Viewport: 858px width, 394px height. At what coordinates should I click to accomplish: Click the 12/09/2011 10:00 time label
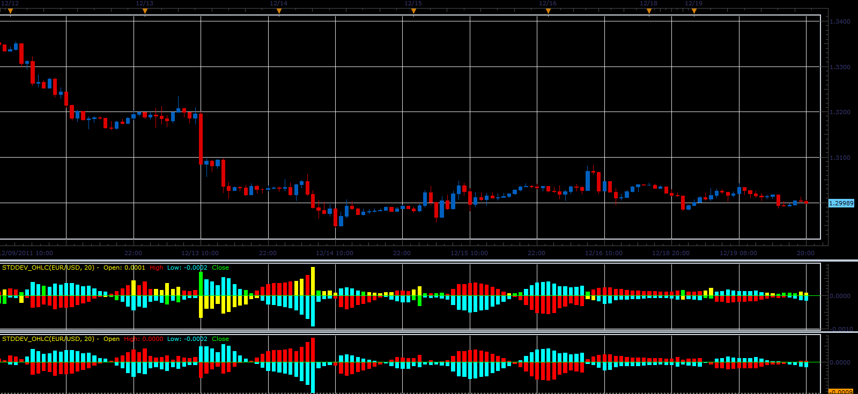tap(27, 253)
